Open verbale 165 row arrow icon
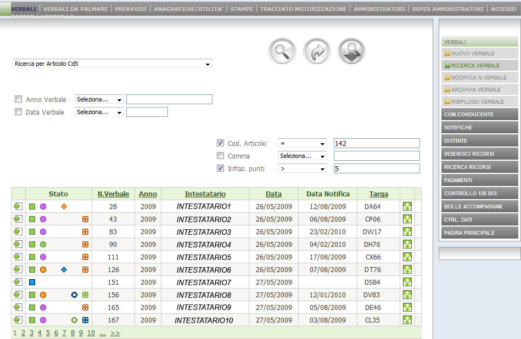 click(18, 307)
